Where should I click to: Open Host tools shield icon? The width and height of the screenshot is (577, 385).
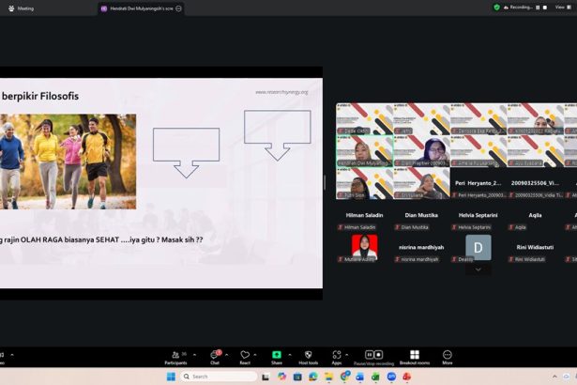(308, 355)
